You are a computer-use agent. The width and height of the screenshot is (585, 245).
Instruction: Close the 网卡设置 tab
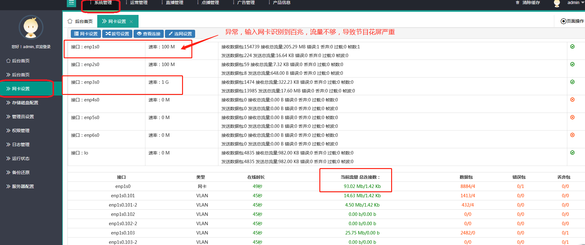point(131,21)
